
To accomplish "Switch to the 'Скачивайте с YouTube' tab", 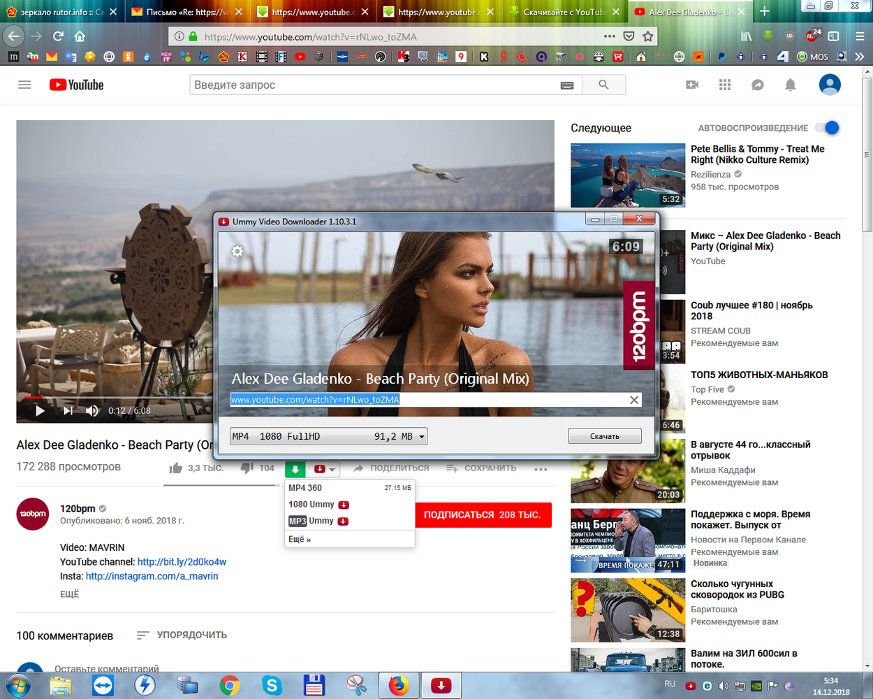I will (564, 12).
